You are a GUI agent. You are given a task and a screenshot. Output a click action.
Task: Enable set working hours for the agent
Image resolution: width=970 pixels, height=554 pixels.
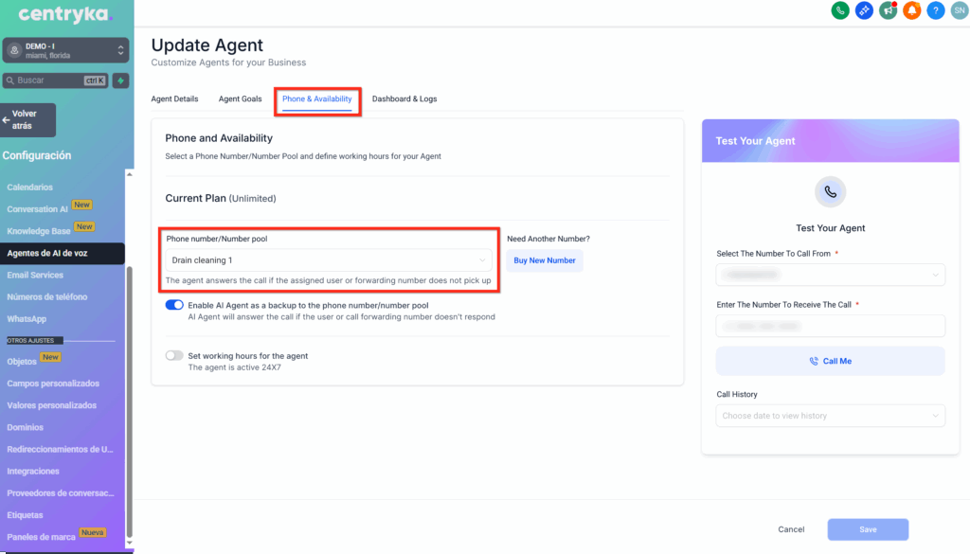point(174,356)
